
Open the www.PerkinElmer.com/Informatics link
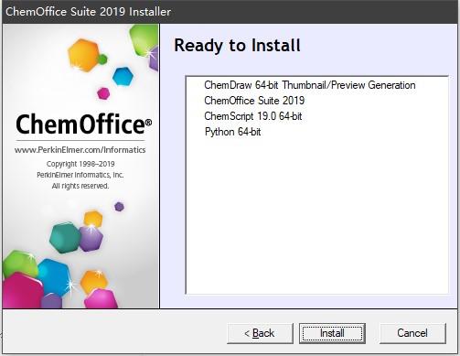(80, 150)
